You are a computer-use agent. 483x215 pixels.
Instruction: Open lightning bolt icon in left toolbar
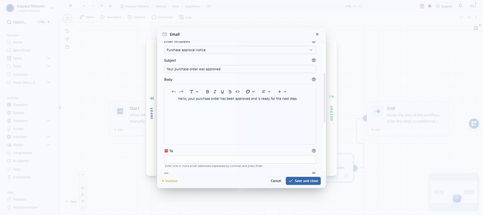[67, 39]
